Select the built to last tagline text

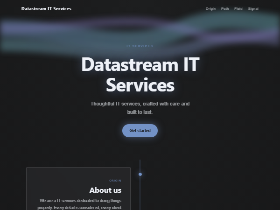click(140, 112)
